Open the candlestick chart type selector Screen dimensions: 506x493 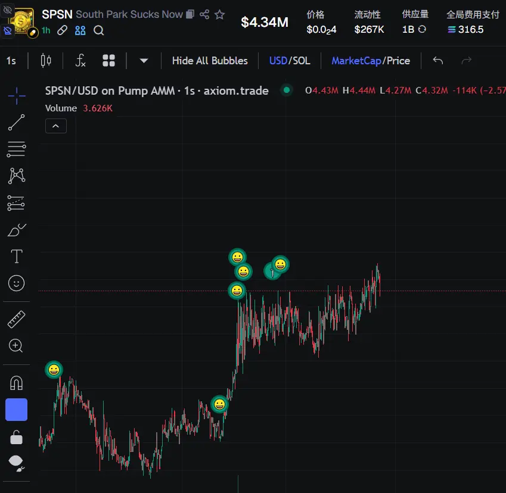46,61
